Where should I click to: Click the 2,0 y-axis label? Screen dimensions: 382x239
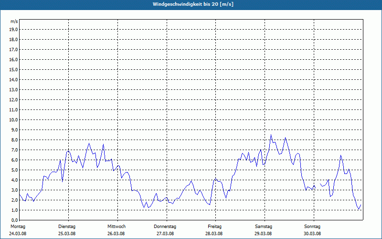[15, 200]
